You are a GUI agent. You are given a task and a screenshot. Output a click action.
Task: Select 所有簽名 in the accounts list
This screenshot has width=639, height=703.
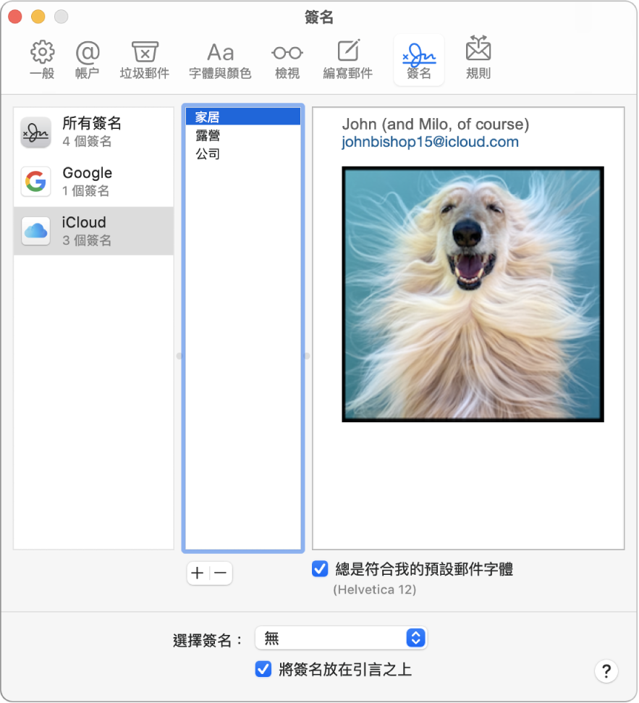[x=93, y=132]
